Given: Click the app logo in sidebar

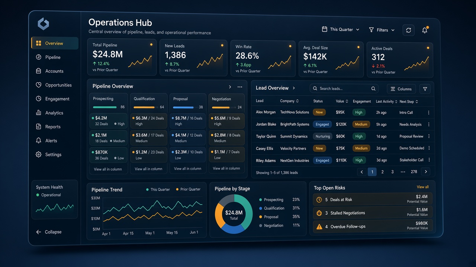Looking at the screenshot, I should pyautogui.click(x=44, y=24).
